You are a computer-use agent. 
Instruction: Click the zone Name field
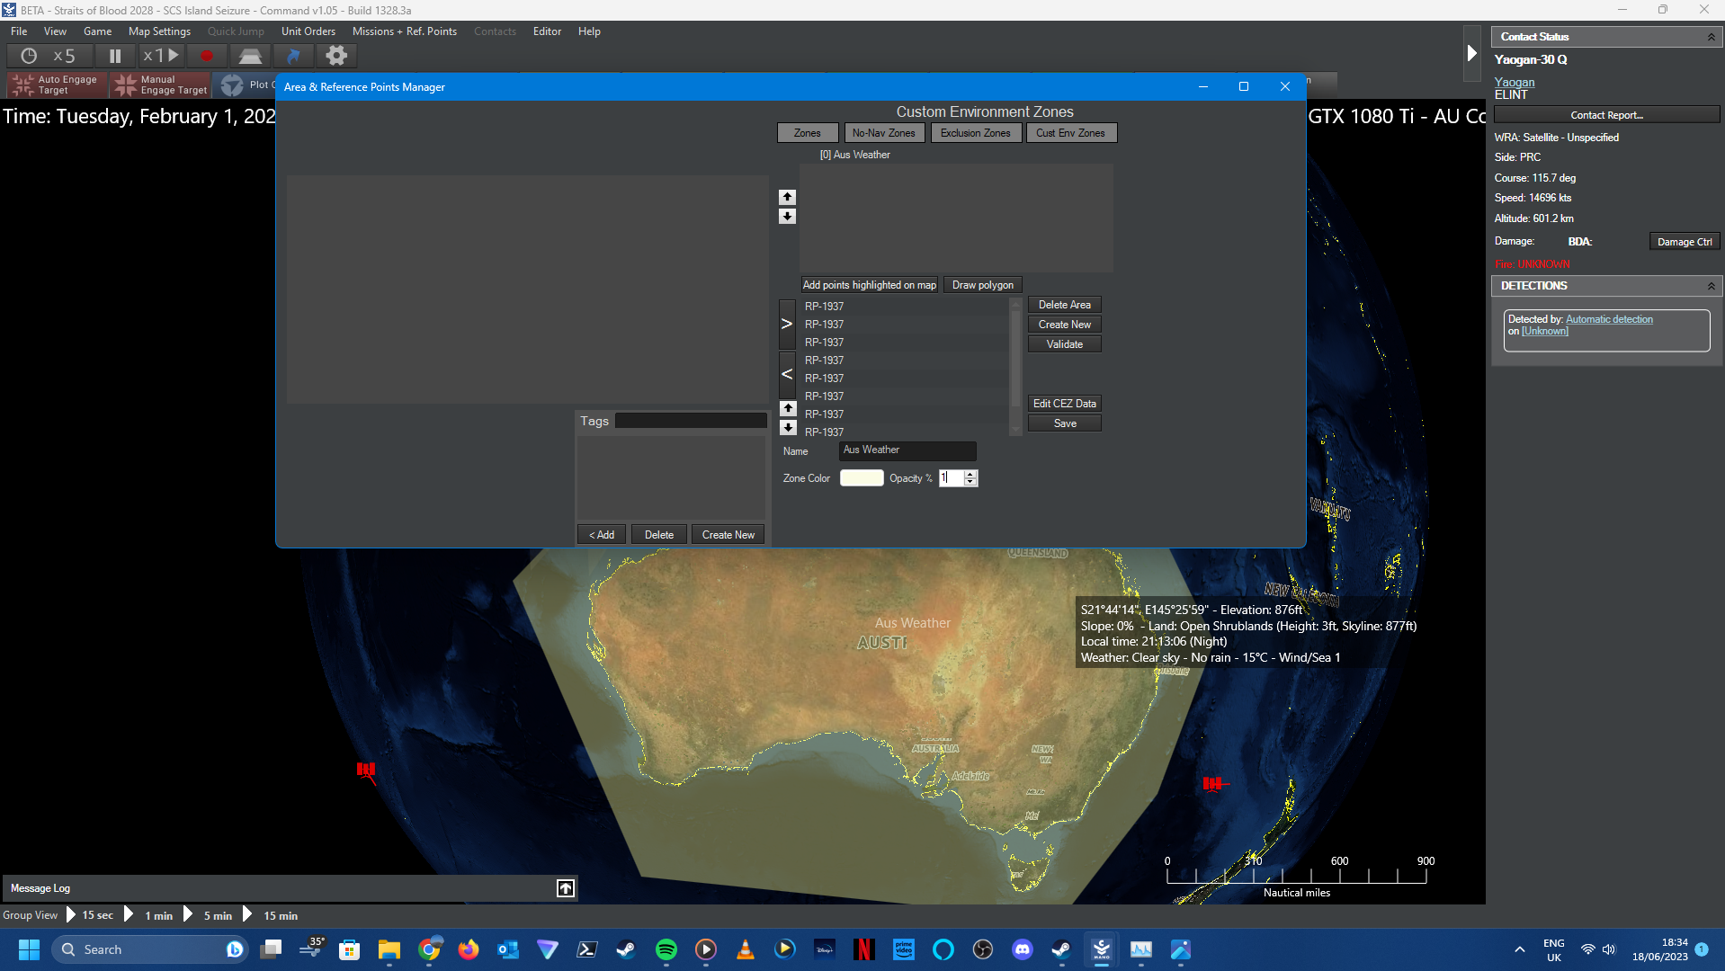[907, 450]
